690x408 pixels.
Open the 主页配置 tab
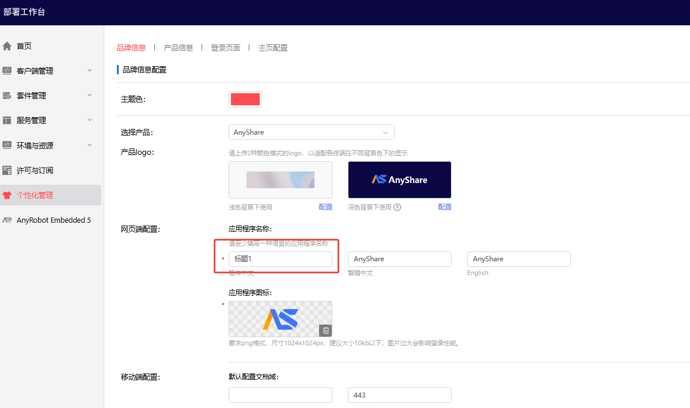pos(272,48)
